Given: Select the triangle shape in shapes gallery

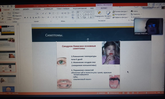Looking at the screenshot, I should 78,15.
